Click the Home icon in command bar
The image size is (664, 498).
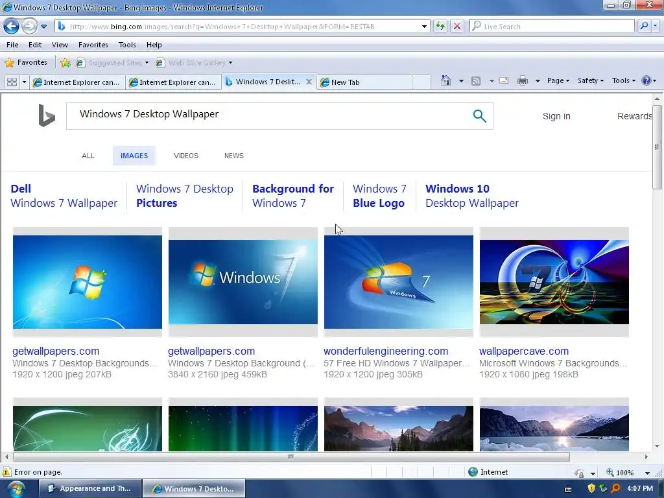[446, 80]
